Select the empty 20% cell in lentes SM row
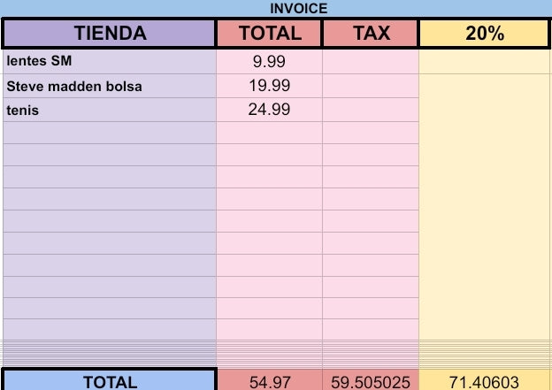 485,62
